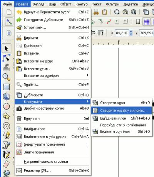Image resolution: width=154 pixels, height=177 pixels.
Task: Choose Вернути: Перемістити вузли
Action: pyautogui.click(x=52, y=12)
